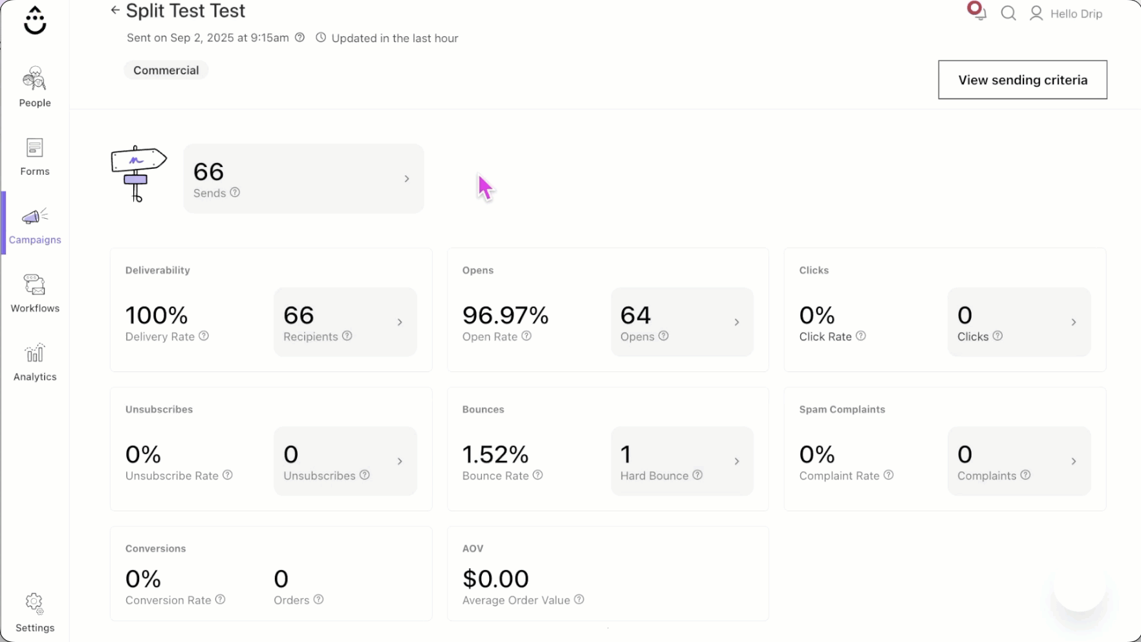
Task: Click the help icon beside Unsubscribes count
Action: (x=365, y=475)
